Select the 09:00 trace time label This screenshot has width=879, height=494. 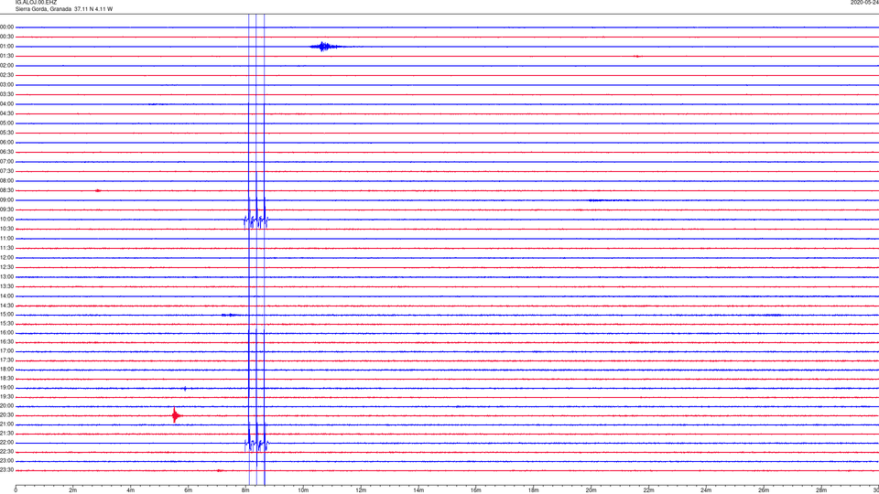[x=7, y=200]
